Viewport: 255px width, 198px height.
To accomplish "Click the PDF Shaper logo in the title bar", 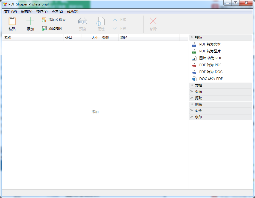I will [5, 4].
